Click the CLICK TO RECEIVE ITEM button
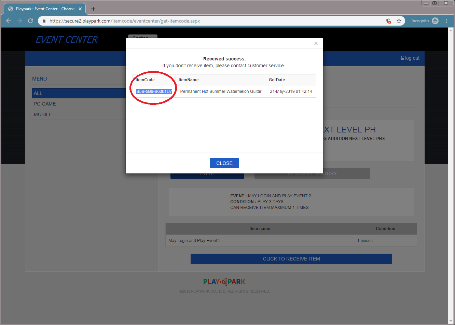 tap(291, 259)
